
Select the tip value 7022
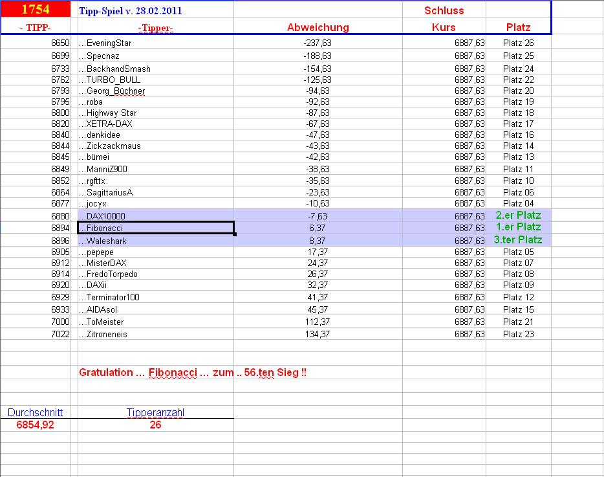pos(36,334)
